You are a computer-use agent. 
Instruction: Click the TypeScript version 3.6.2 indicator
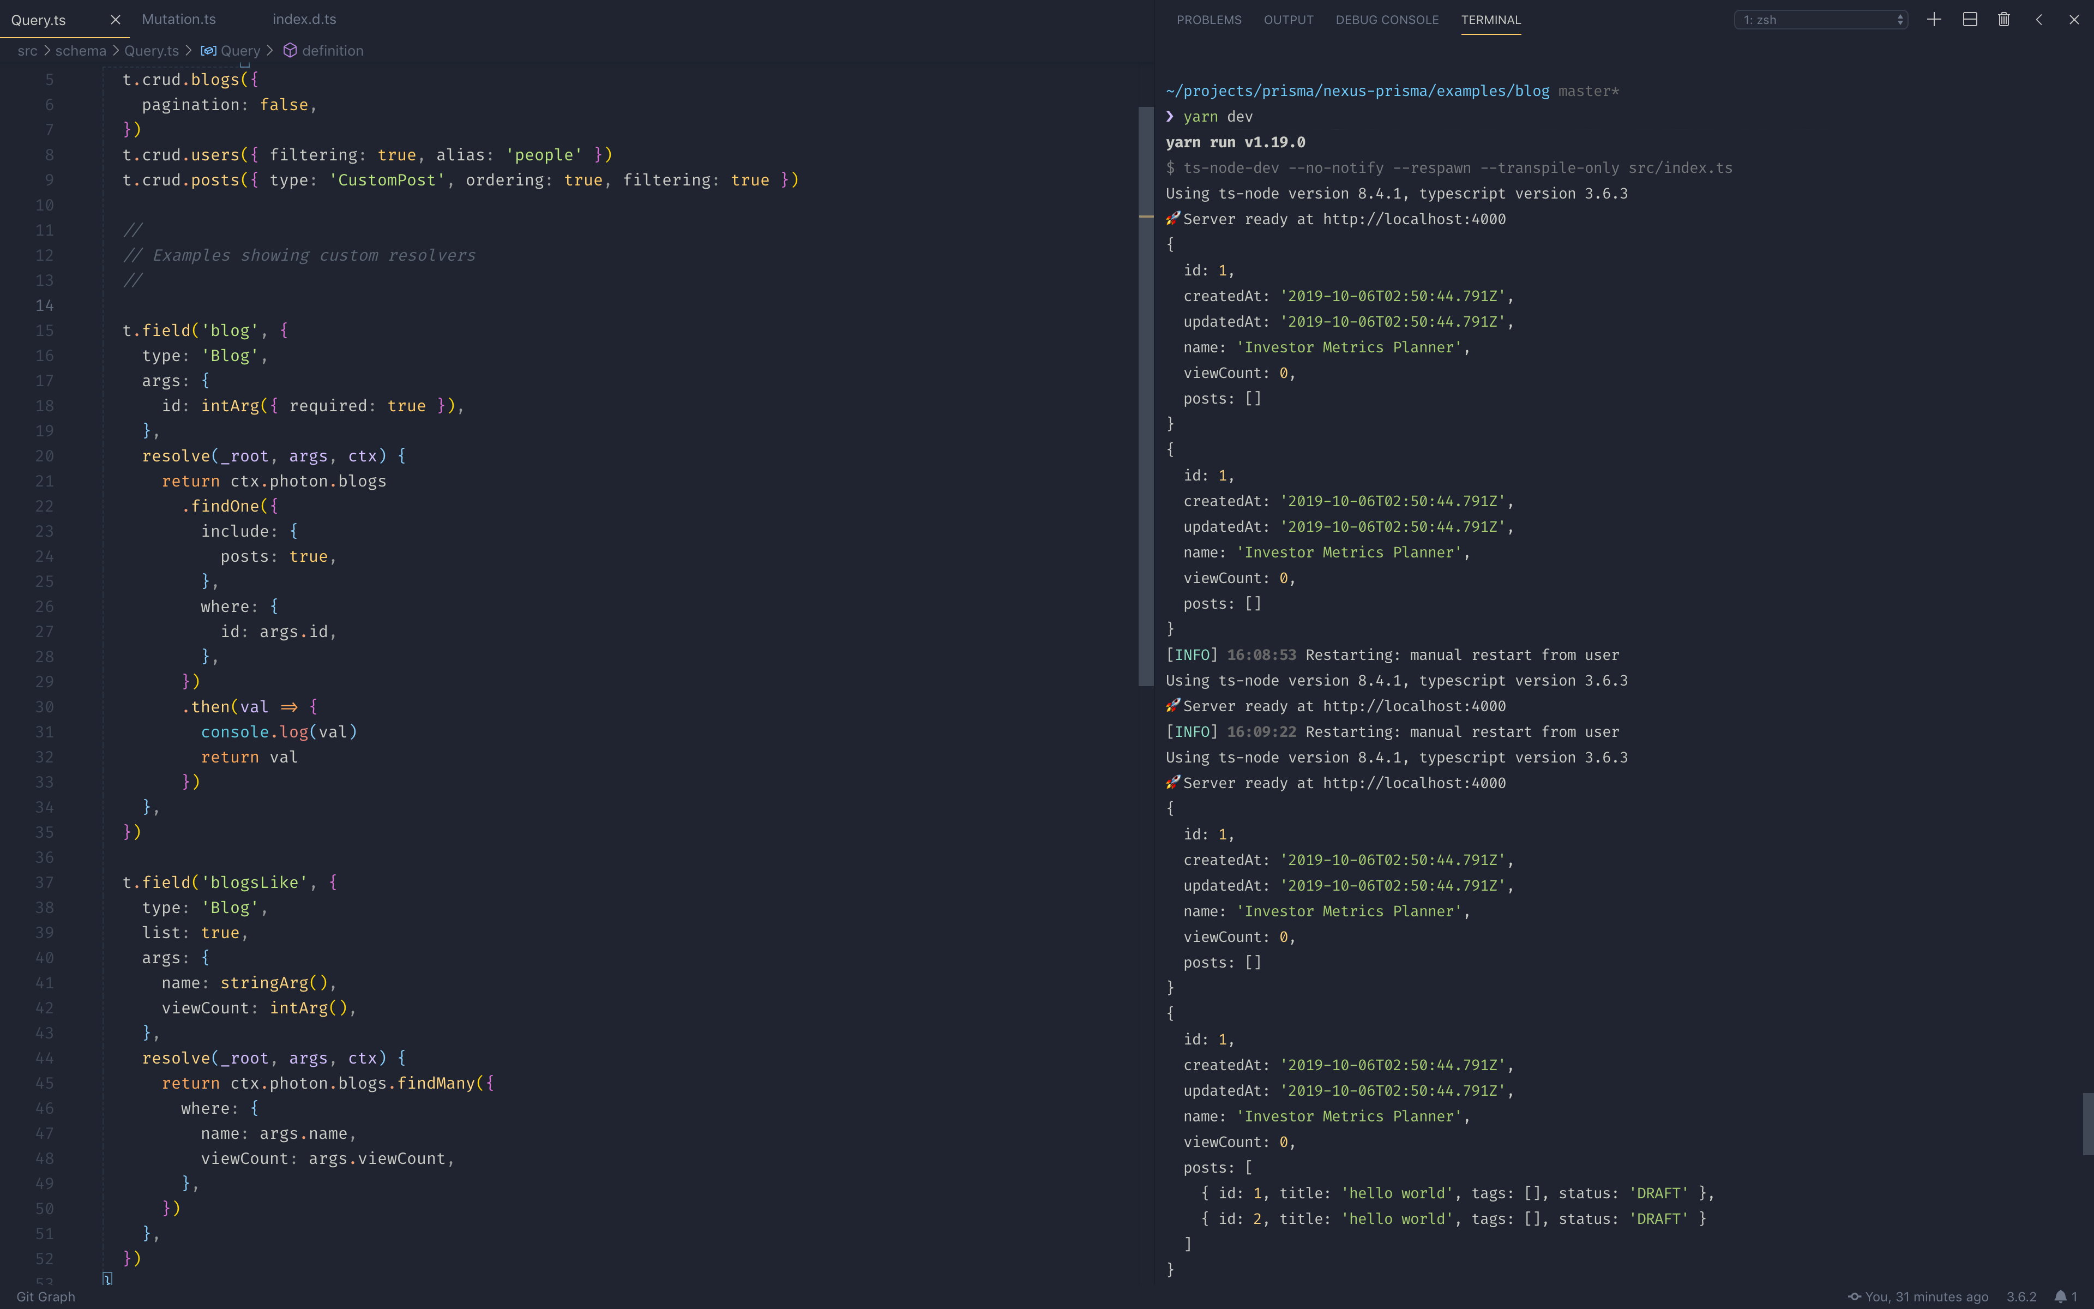tap(2021, 1296)
